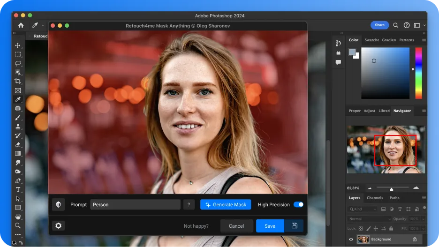This screenshot has width=439, height=247.
Task: Switch to the Adjustments tab
Action: 370,111
